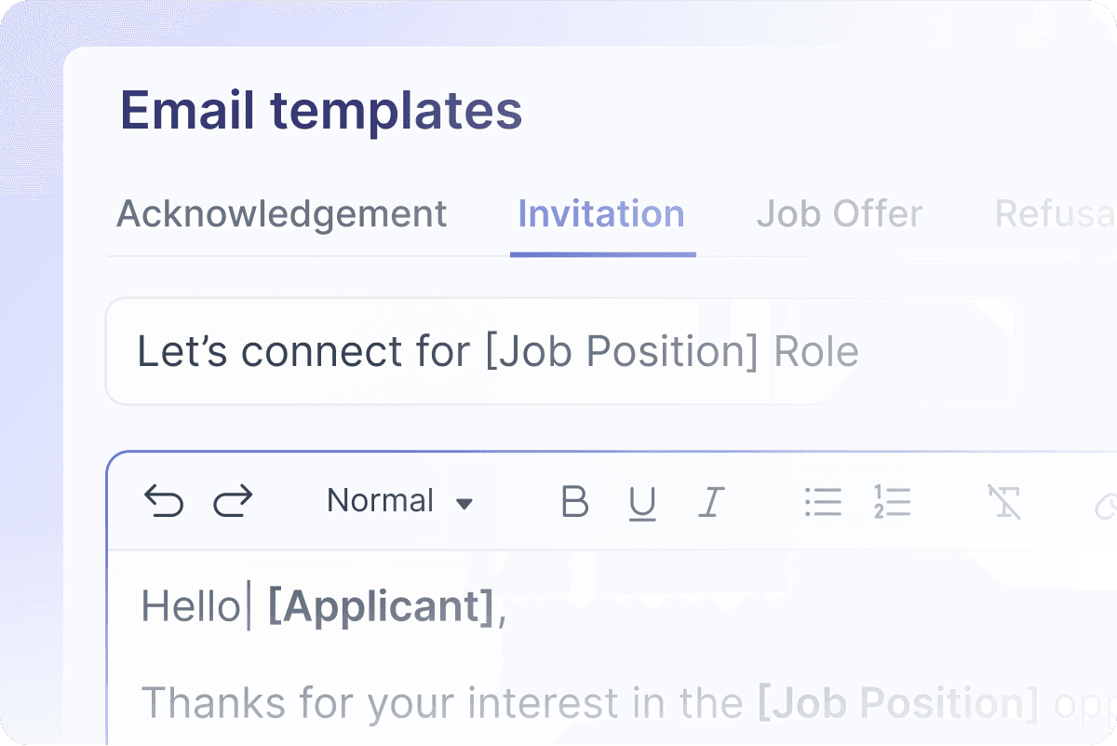
Task: Select the bulleted list icon
Action: click(823, 502)
